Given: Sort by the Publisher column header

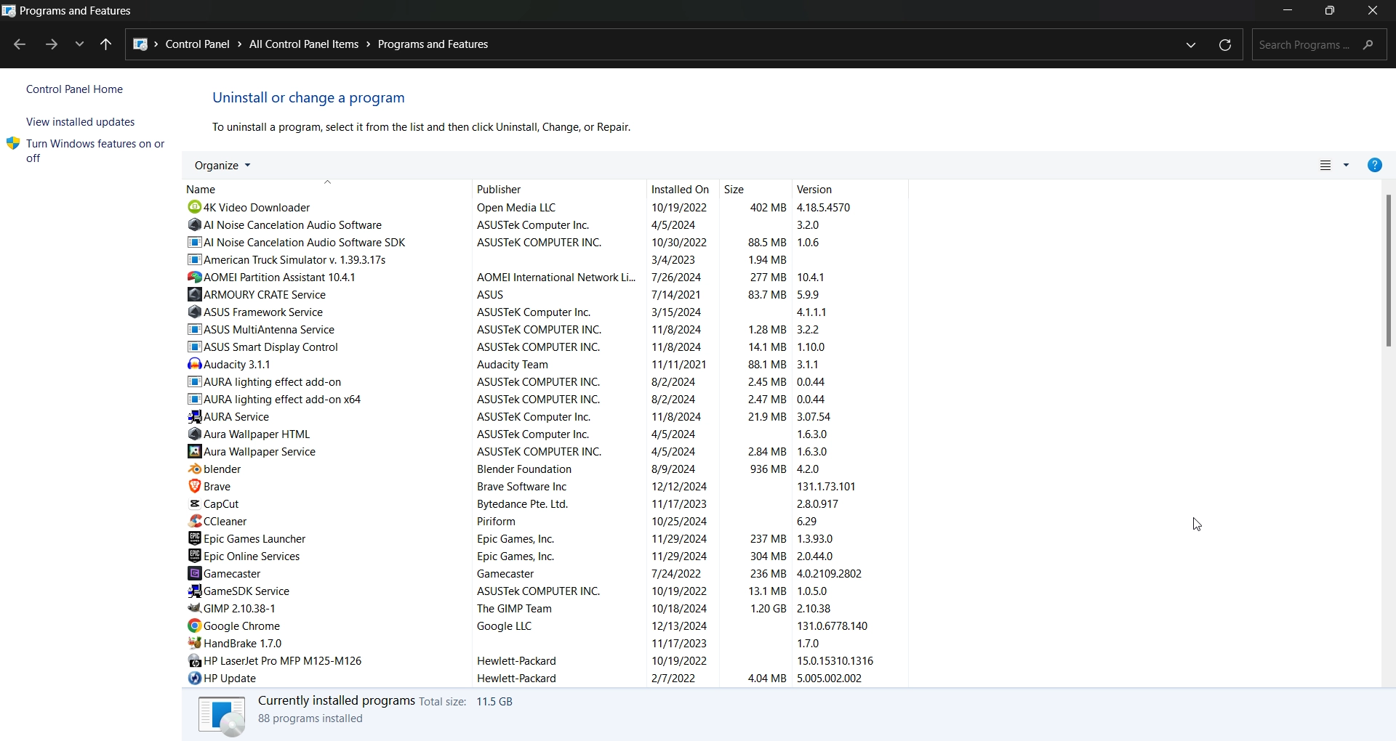Looking at the screenshot, I should (559, 189).
